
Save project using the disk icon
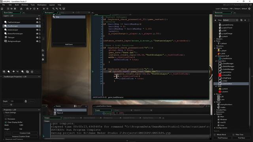pyautogui.click(x=15, y=9)
